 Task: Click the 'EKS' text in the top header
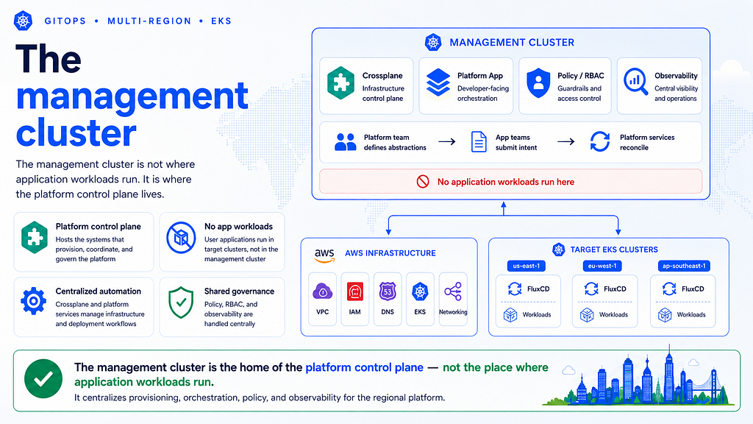point(221,21)
